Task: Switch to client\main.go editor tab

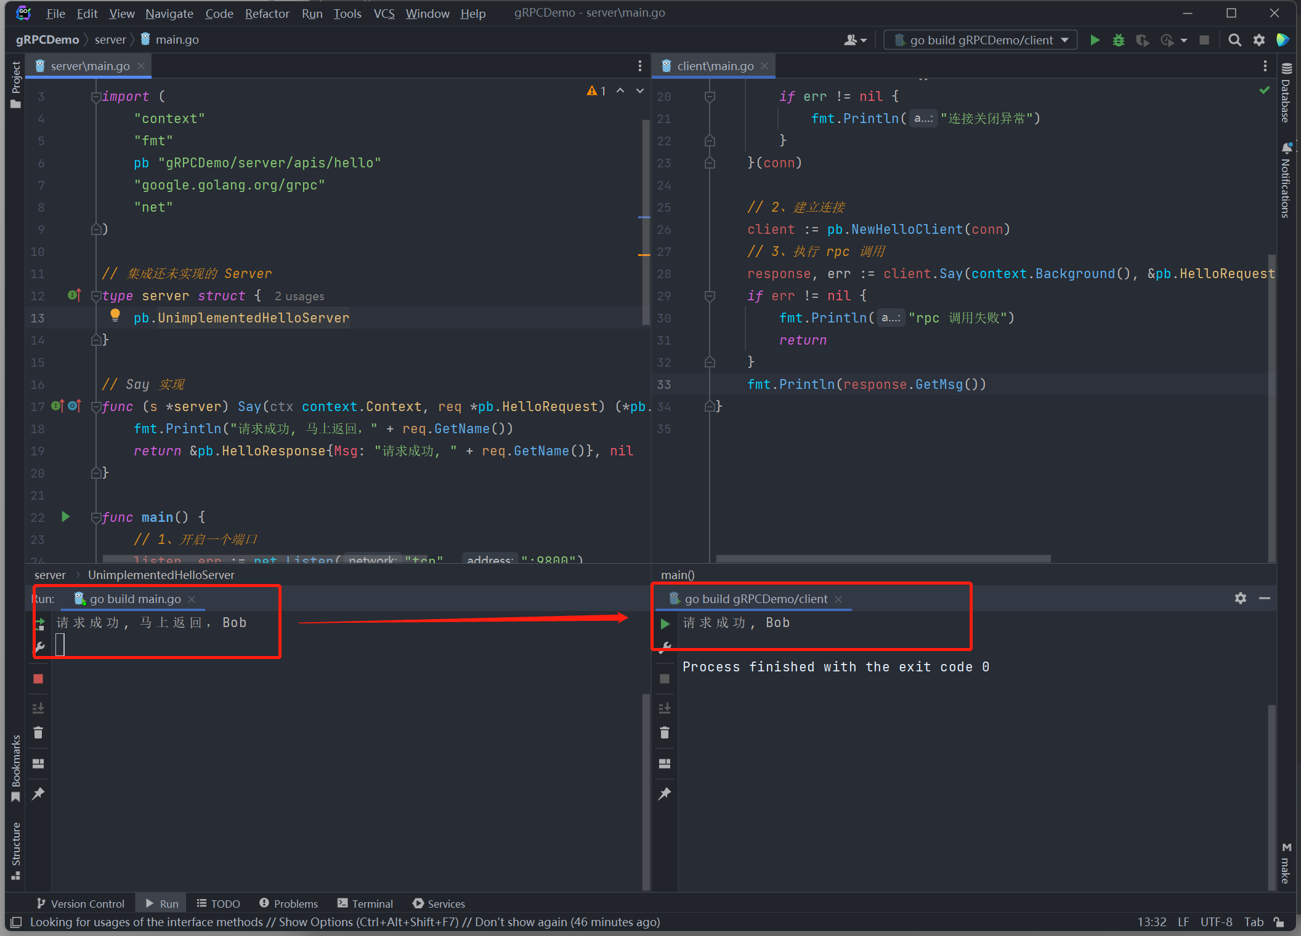Action: coord(715,66)
